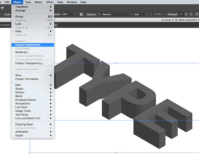Click the align right paragraph icon
Screen dimensions: 199x157
tap(191, 14)
